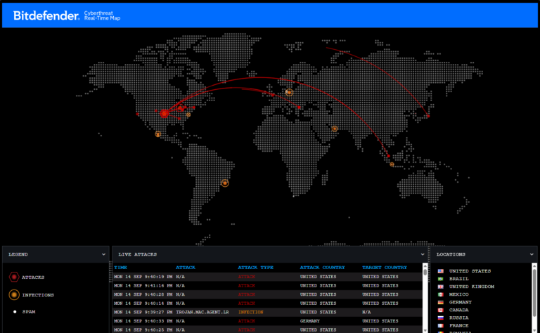Click the infection marker over Eastern Europe
The height and width of the screenshot is (333, 540).
[289, 92]
